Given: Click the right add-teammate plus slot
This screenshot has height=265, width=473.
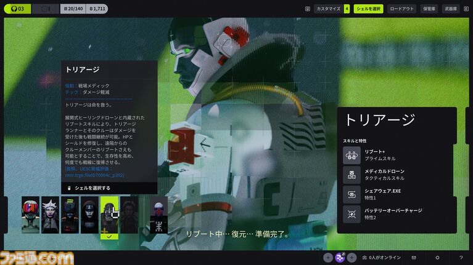Looking at the screenshot, I should coord(352,258).
